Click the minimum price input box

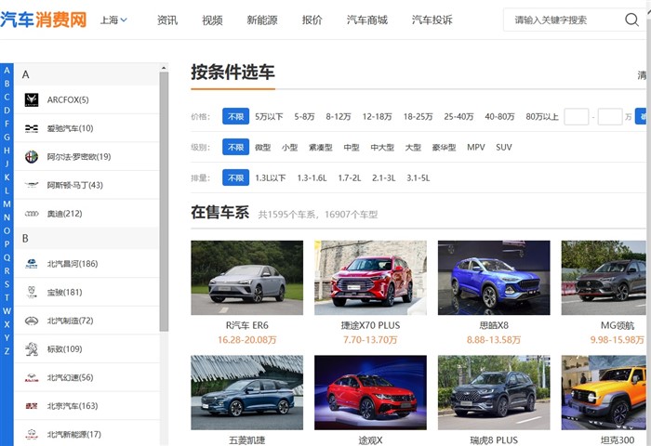click(577, 116)
